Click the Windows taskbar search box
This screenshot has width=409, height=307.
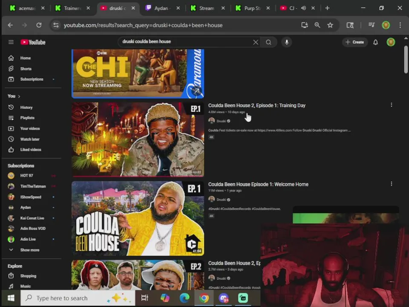click(78, 298)
